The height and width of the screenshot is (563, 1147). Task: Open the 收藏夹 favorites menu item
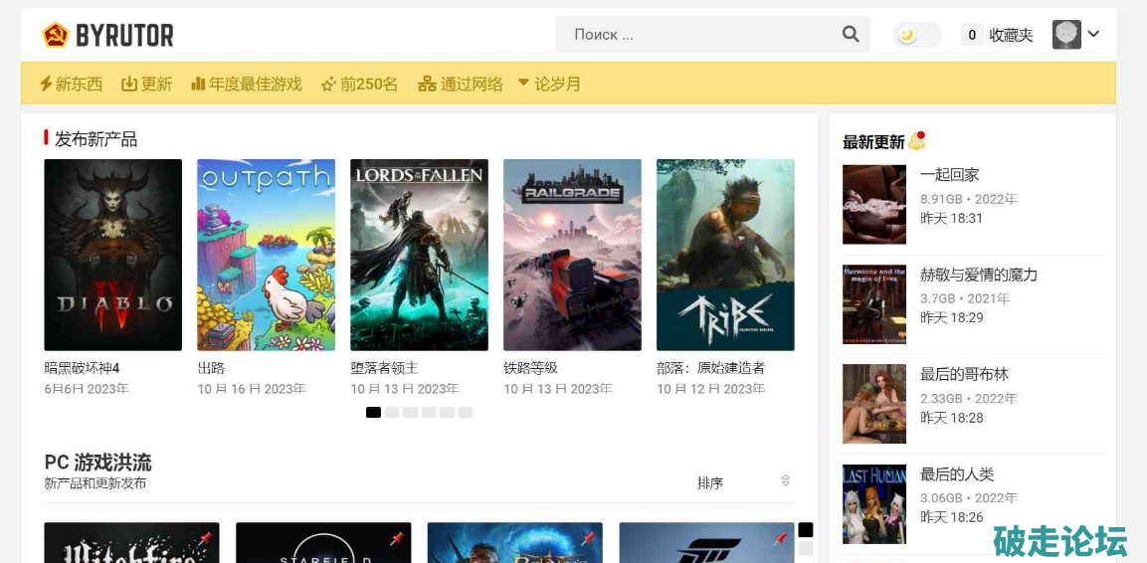[x=1010, y=35]
